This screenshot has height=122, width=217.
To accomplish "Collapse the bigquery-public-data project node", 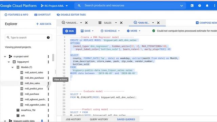I will (x=5, y=121).
